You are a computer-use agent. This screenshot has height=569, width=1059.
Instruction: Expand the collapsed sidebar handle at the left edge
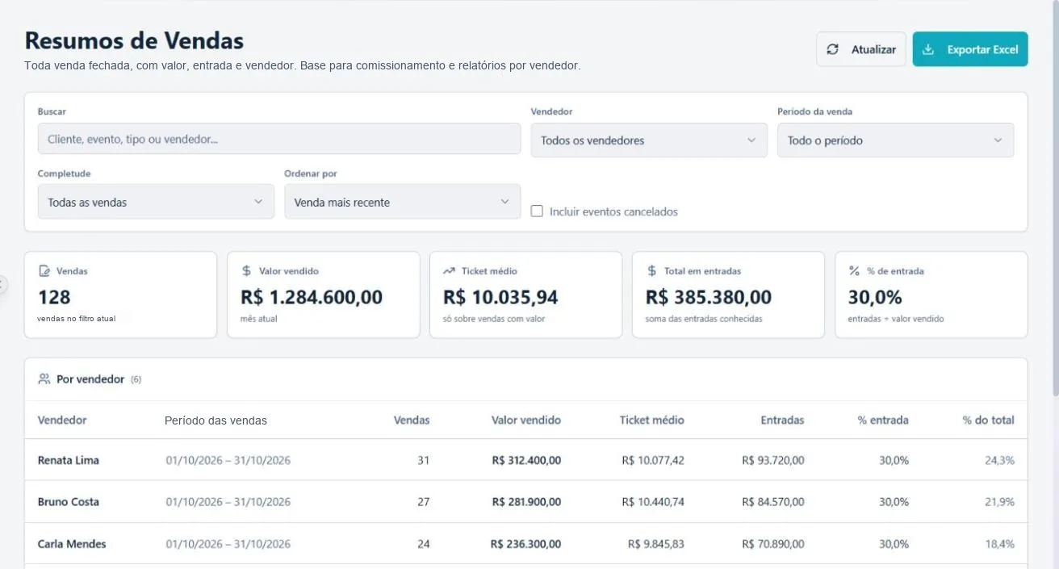pos(2,284)
